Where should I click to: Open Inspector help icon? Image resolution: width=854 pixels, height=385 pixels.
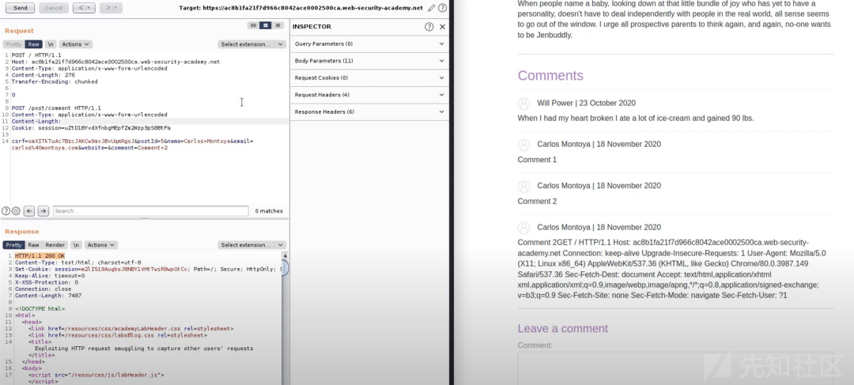[x=429, y=27]
